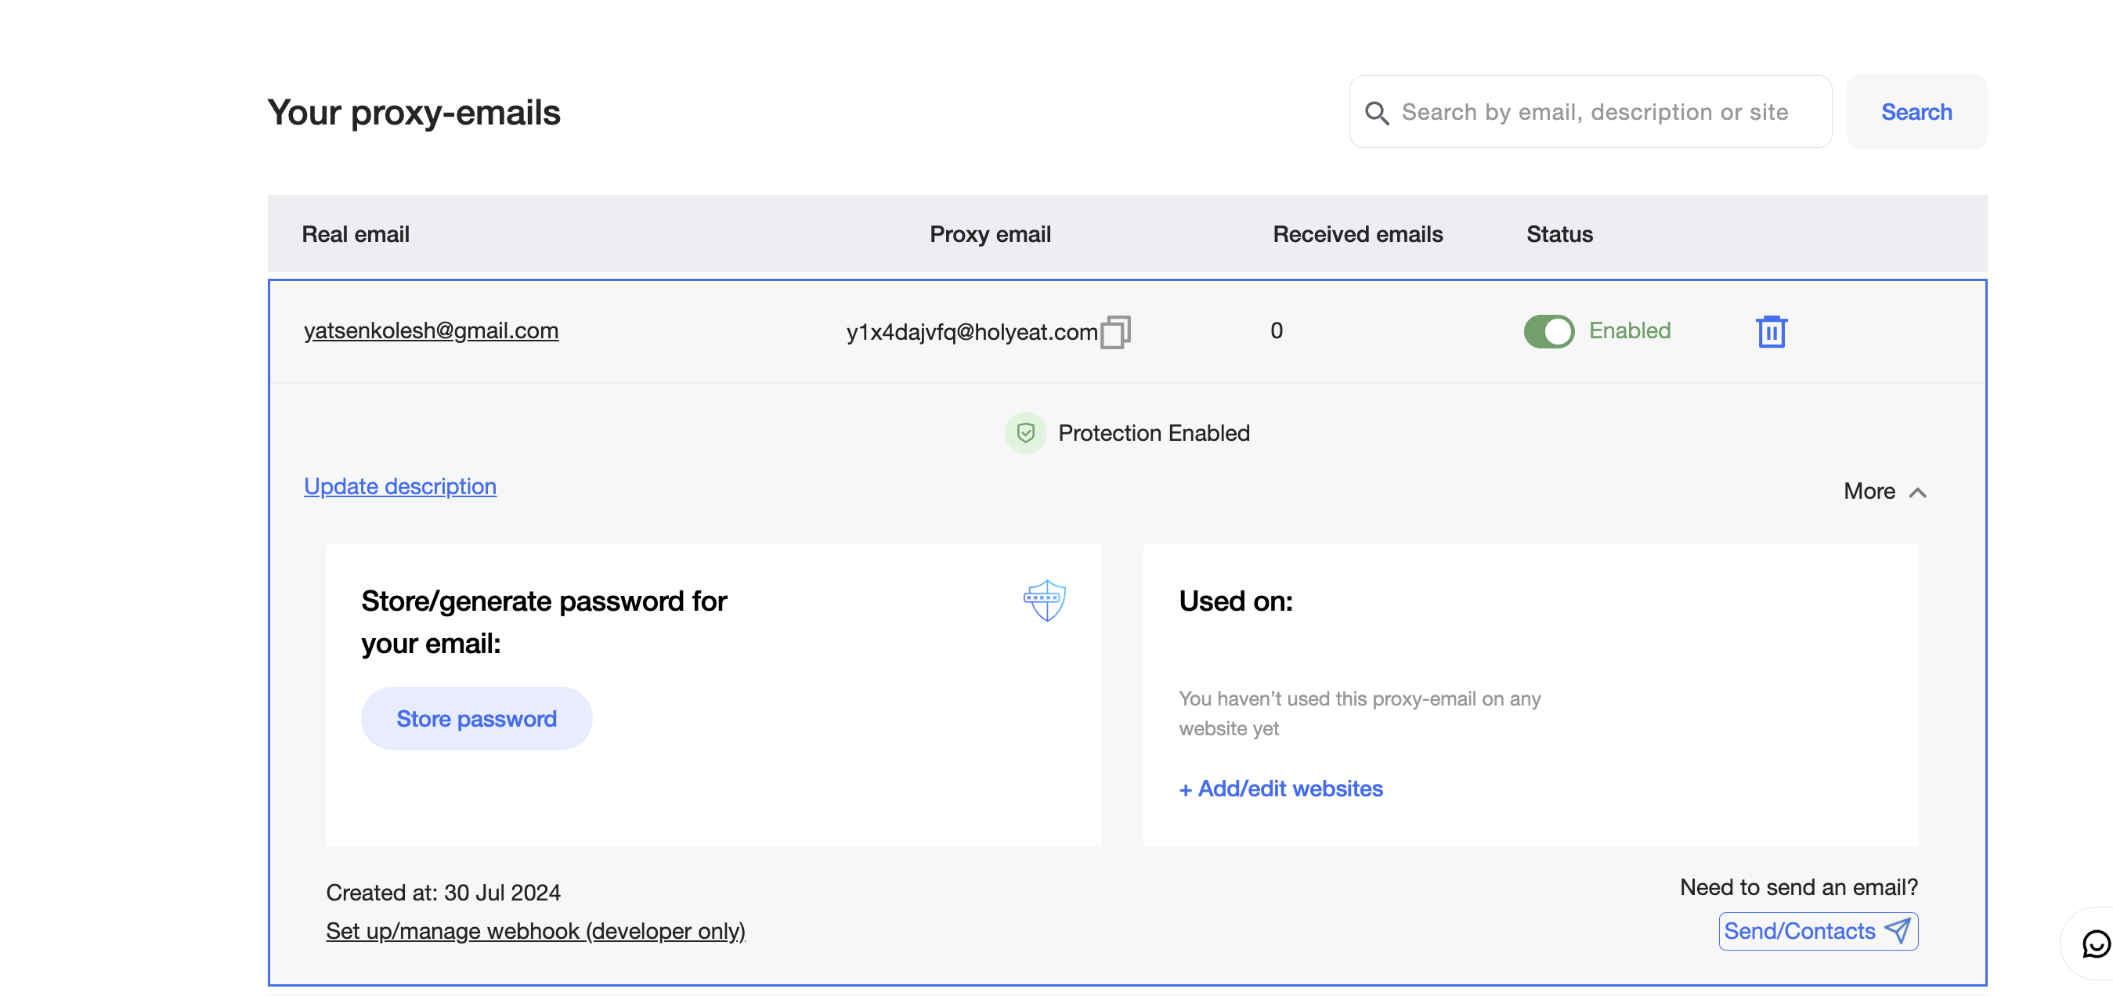
Task: Open the Update description link
Action: 399,485
